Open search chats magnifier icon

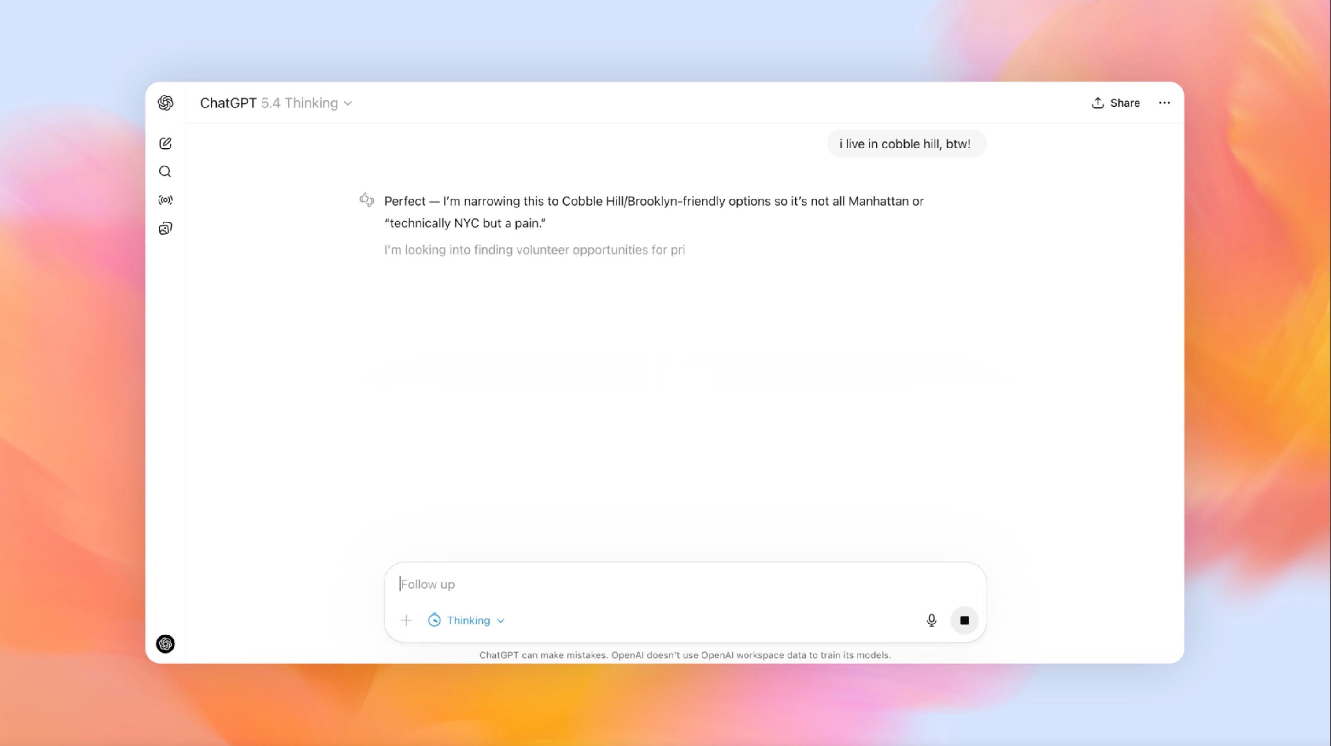point(165,171)
